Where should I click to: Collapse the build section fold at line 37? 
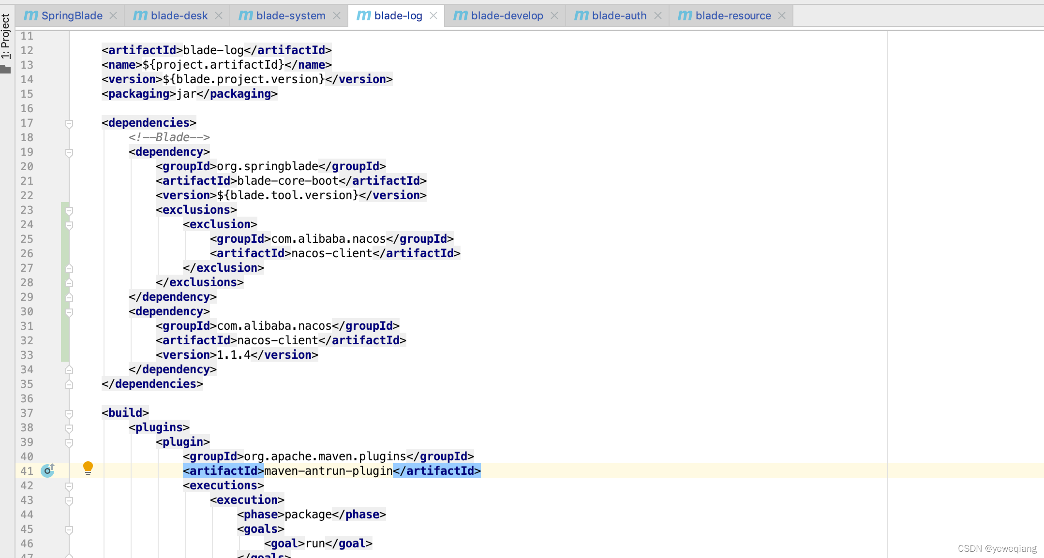[x=69, y=413]
